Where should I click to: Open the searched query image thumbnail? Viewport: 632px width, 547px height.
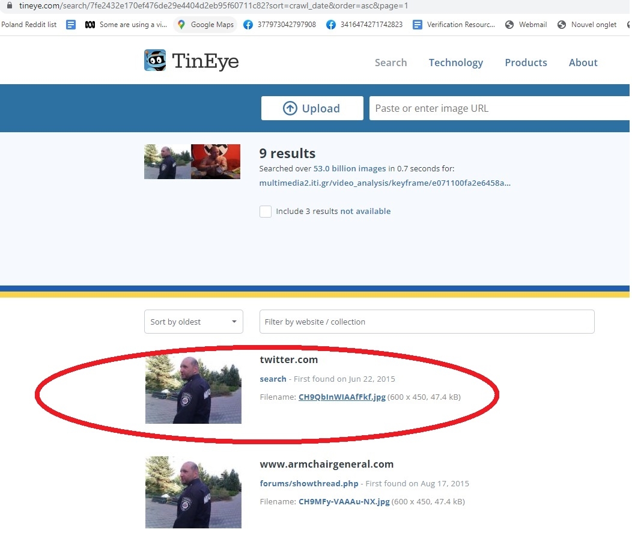pos(192,161)
